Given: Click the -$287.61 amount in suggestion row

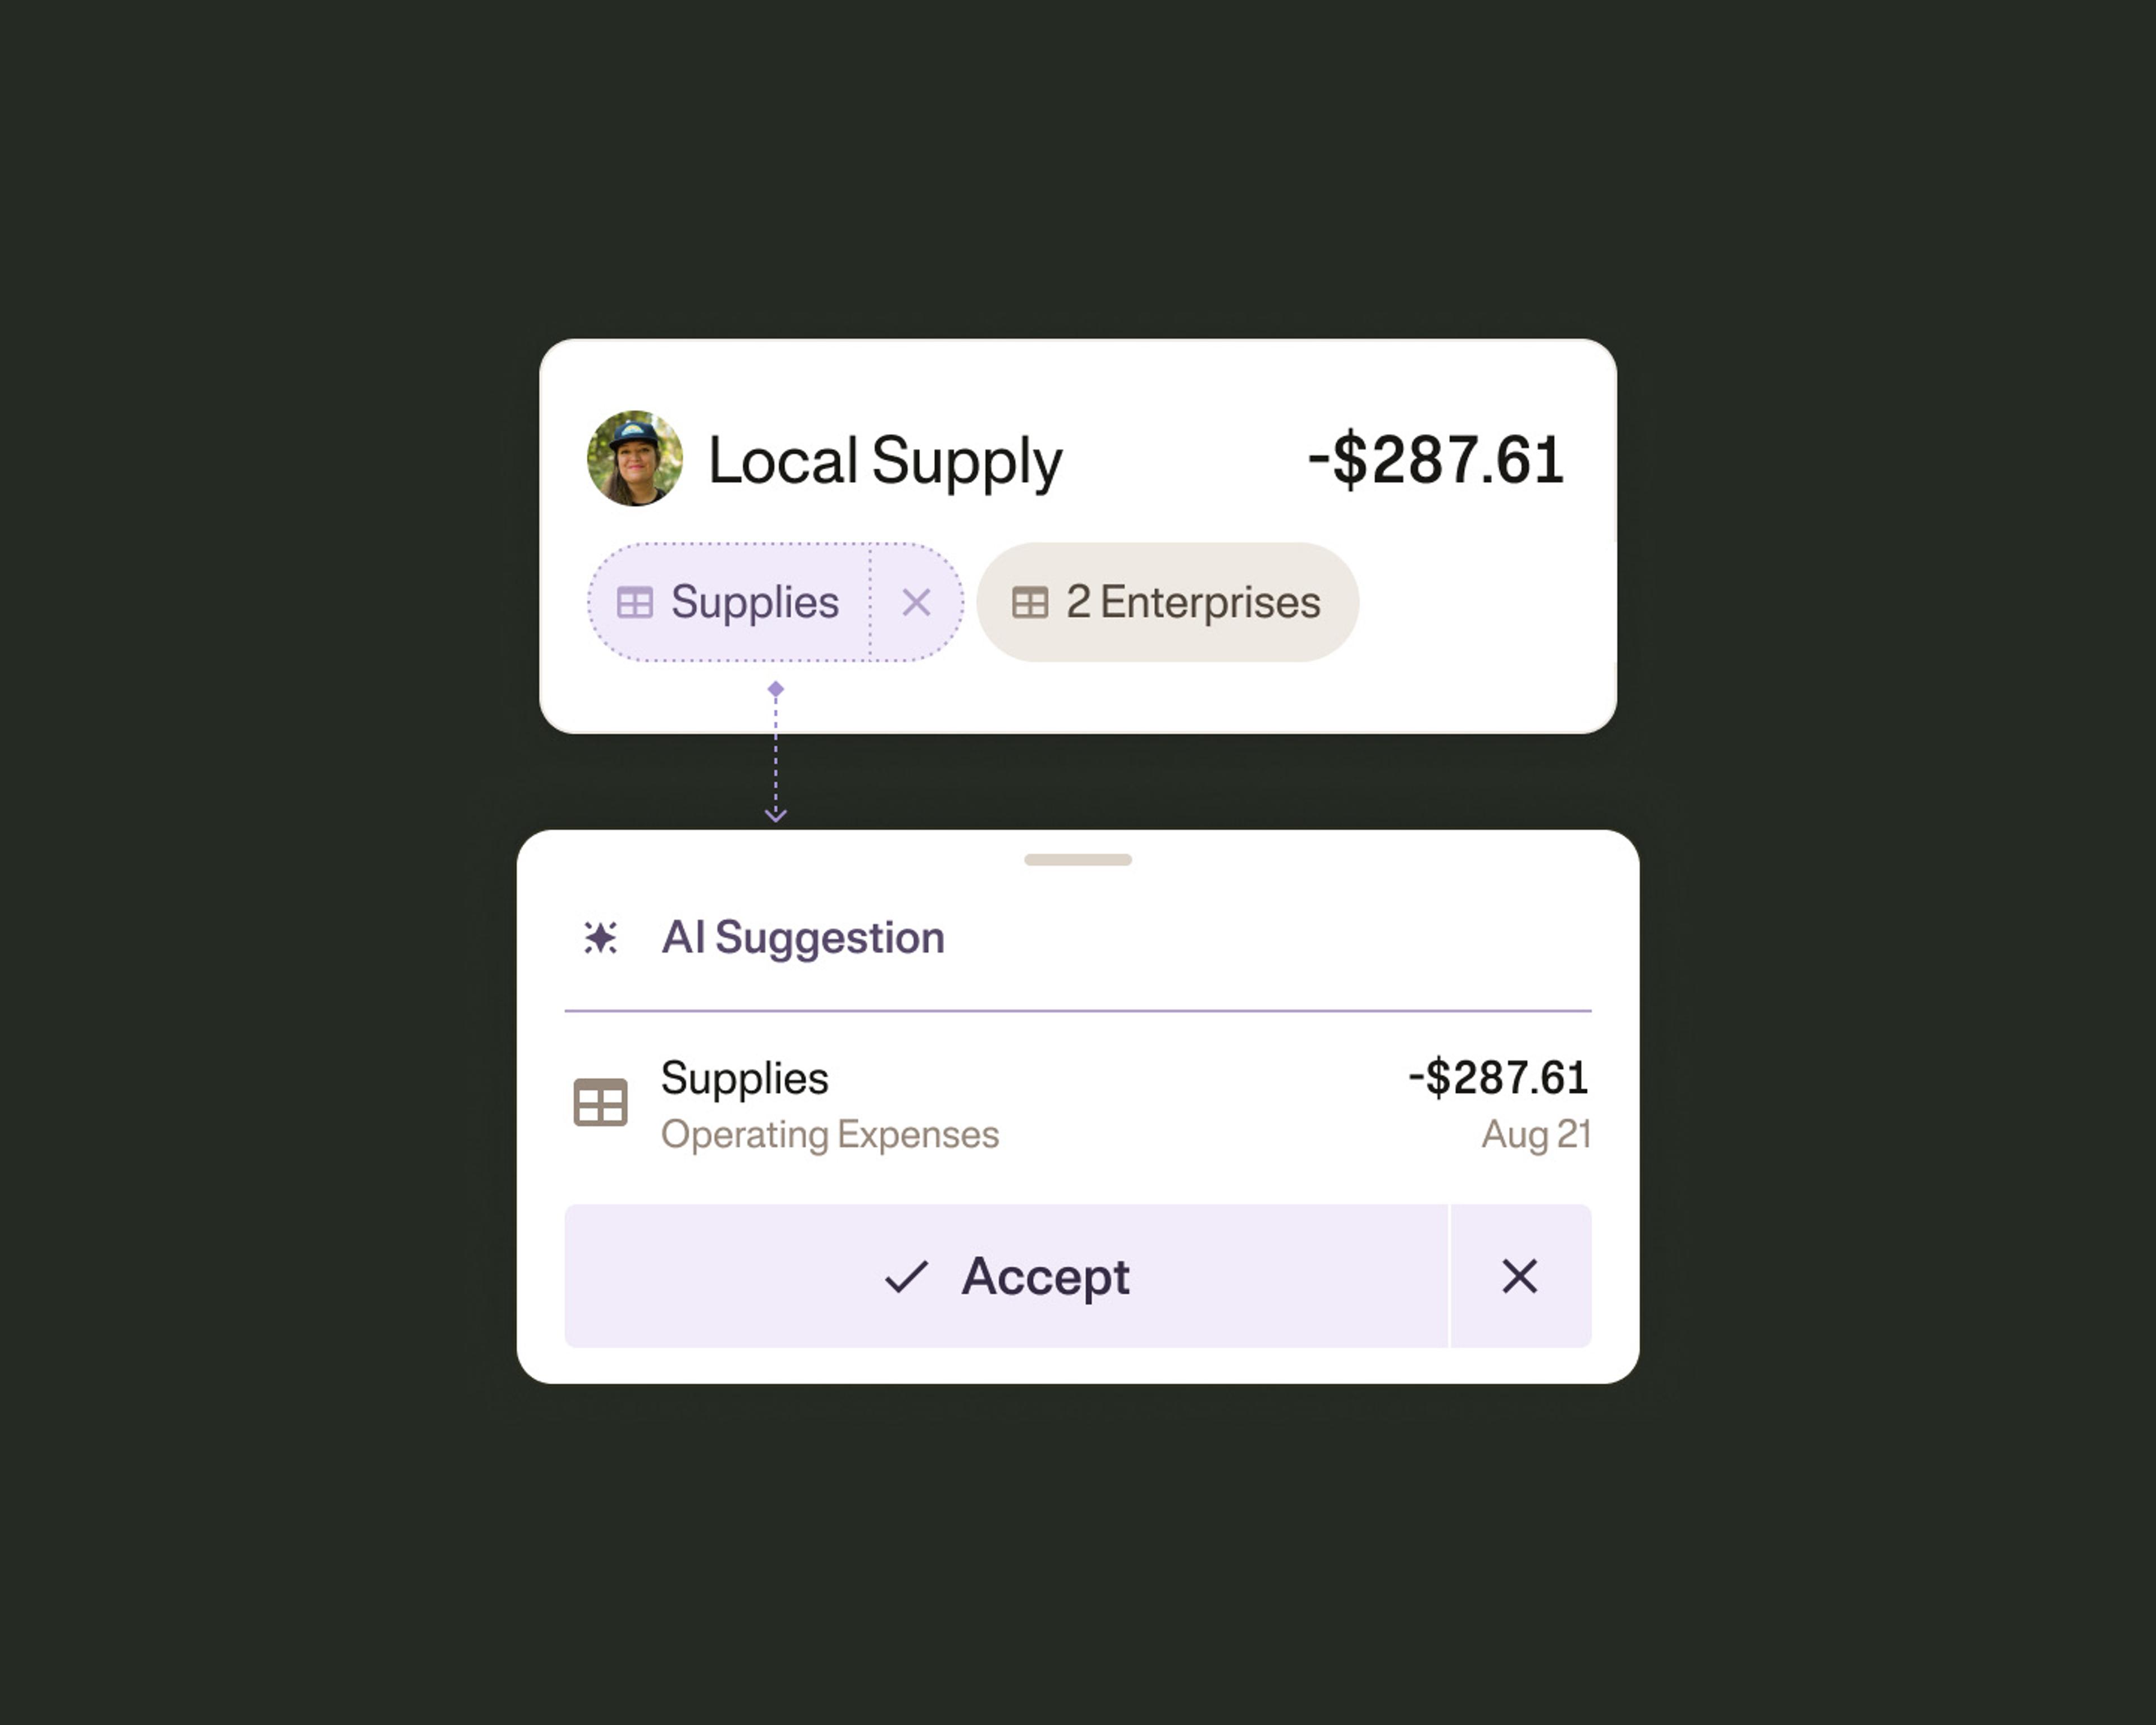Looking at the screenshot, I should click(1498, 1078).
